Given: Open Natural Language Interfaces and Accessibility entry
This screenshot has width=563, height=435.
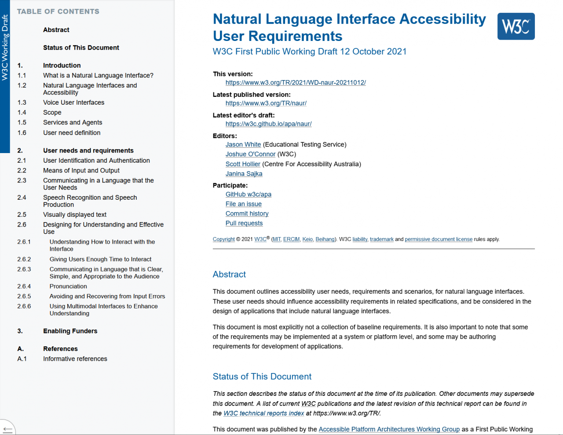Looking at the screenshot, I should coord(90,89).
